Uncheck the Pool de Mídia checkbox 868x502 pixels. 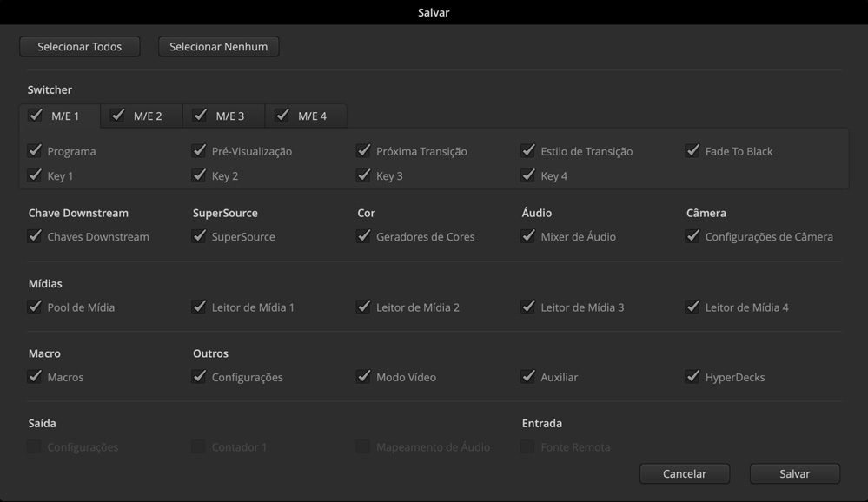pyautogui.click(x=35, y=307)
